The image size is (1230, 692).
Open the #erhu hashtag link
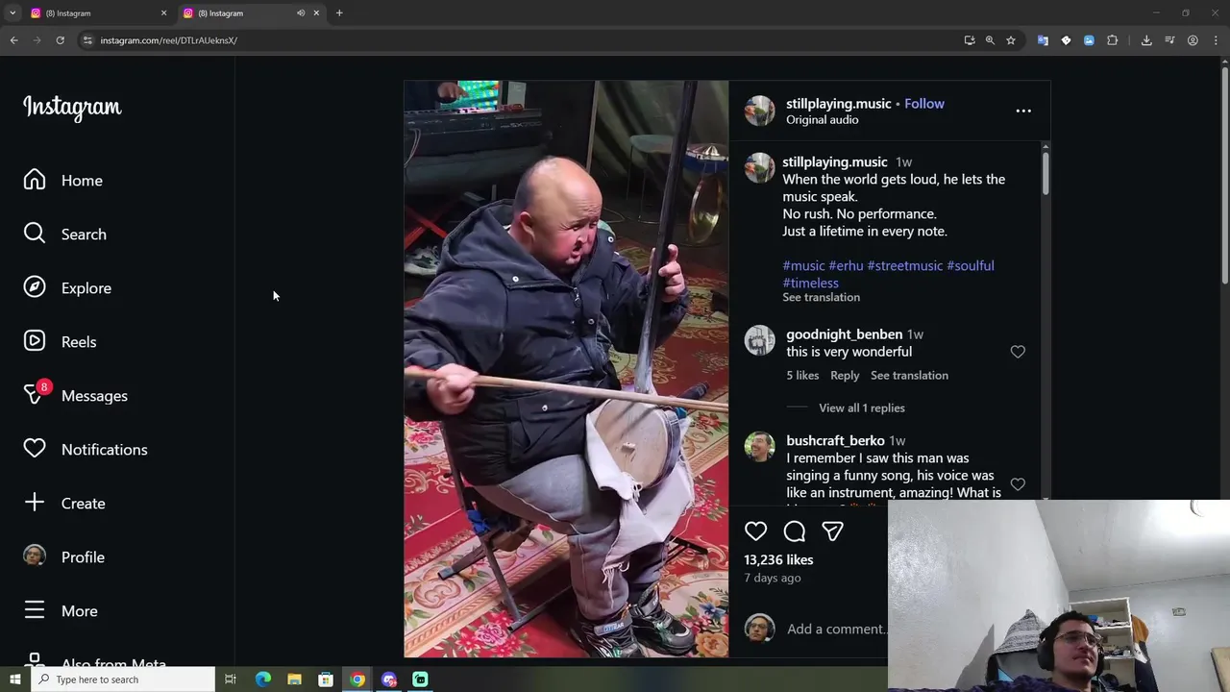point(846,265)
